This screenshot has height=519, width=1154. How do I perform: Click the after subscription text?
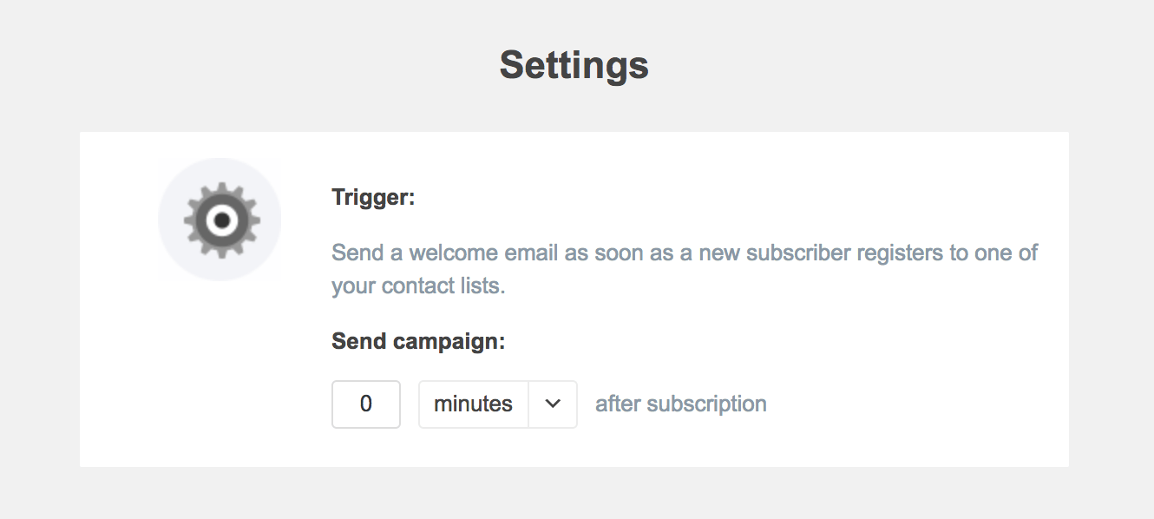[679, 404]
